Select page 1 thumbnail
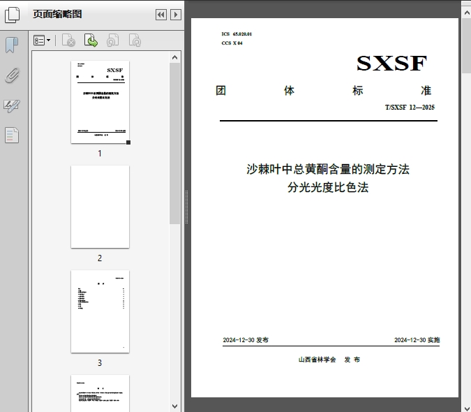This screenshot has width=471, height=412. coord(100,102)
